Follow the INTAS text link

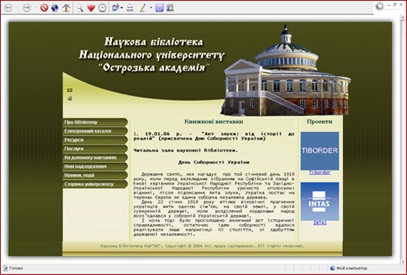(x=320, y=223)
